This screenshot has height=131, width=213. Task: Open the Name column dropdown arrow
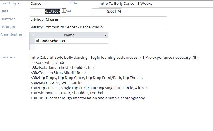point(105,35)
